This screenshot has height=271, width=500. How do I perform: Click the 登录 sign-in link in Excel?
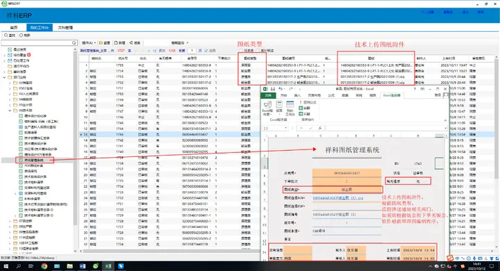437,95
